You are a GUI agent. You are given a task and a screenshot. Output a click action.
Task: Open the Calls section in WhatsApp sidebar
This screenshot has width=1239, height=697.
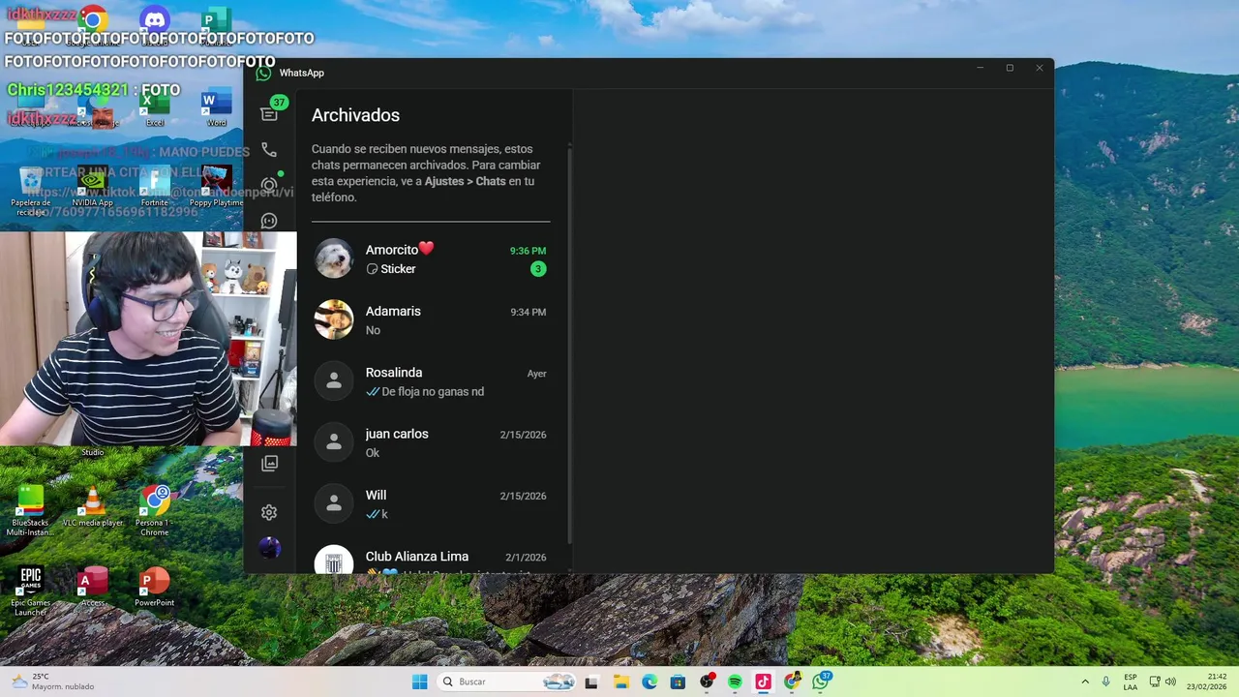click(269, 150)
